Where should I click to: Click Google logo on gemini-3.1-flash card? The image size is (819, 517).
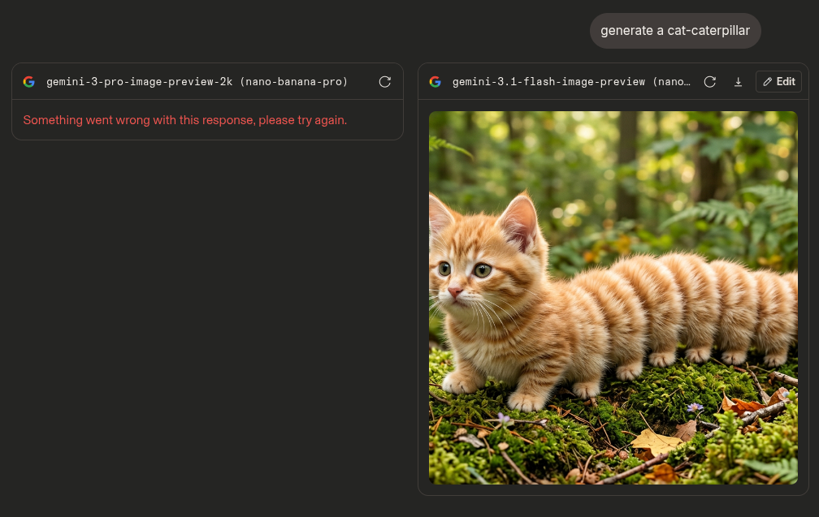coord(435,82)
